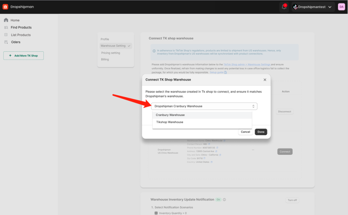The image size is (348, 215).
Task: Click the Dropshipman US Chino Warehouse label
Action: click(x=168, y=151)
